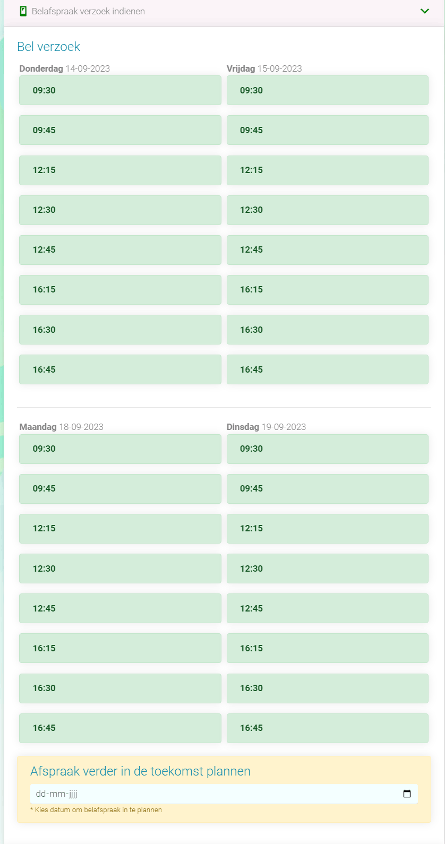Pick the 12:45 slot on Maandag 18-09-2023
Screen dimensions: 445x844
click(x=120, y=608)
